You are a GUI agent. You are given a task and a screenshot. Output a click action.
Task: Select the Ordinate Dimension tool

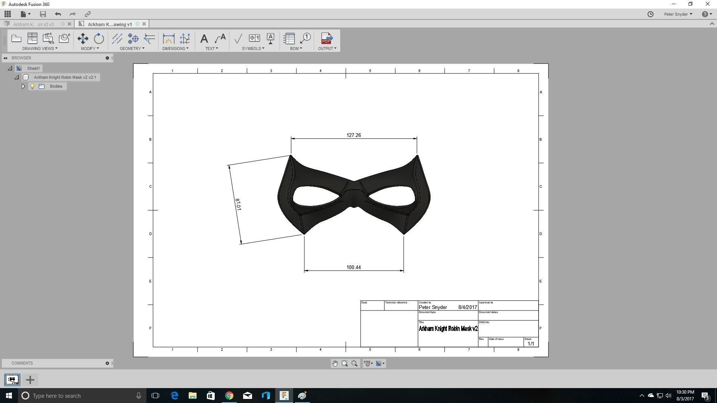185,38
